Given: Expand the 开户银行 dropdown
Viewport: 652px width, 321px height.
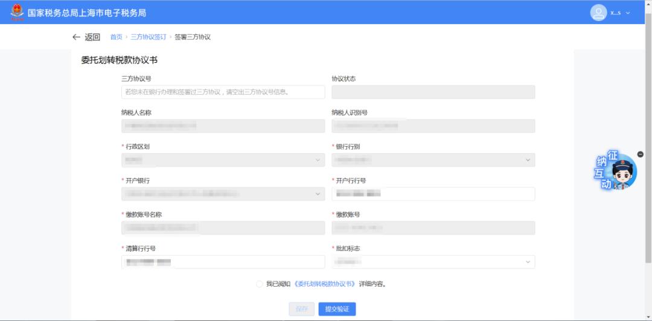Looking at the screenshot, I should [x=223, y=194].
